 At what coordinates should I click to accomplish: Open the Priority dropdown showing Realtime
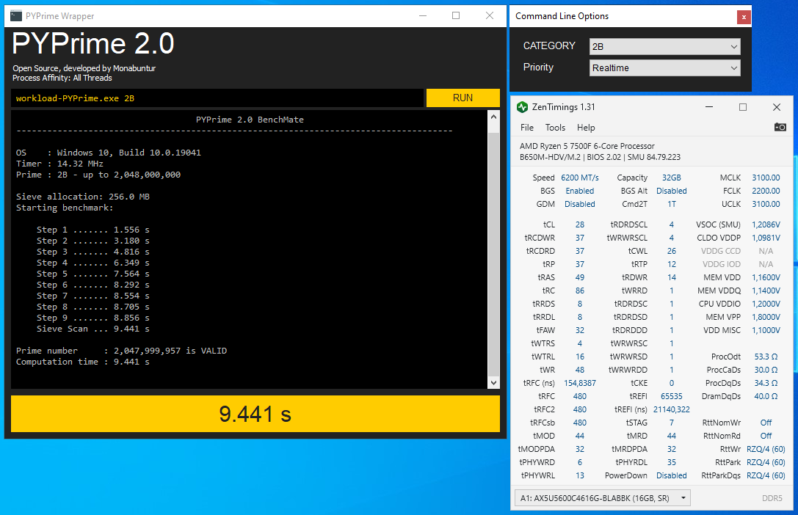664,67
